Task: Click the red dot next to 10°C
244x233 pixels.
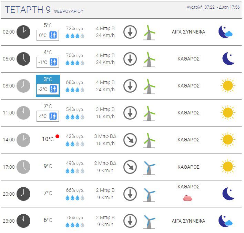Action: point(58,137)
